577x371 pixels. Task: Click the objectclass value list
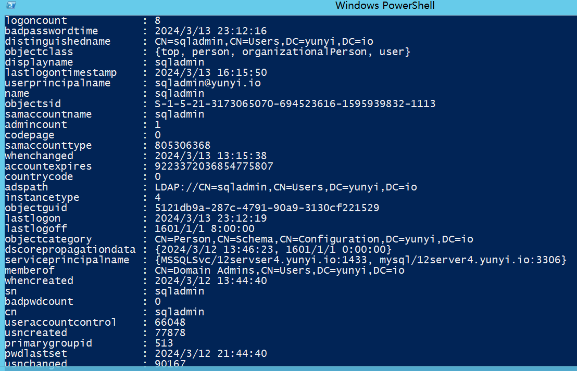[283, 52]
